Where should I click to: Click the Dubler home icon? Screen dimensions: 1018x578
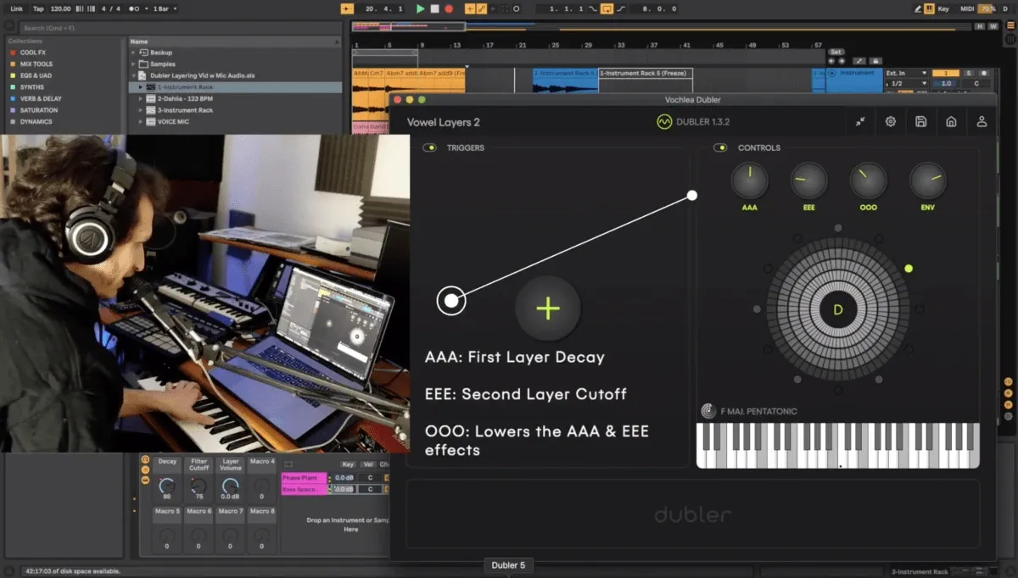coord(951,122)
